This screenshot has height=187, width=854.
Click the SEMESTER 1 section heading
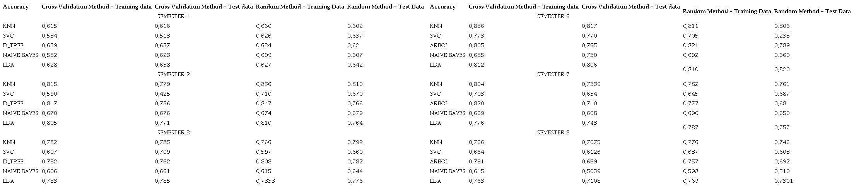(x=173, y=17)
